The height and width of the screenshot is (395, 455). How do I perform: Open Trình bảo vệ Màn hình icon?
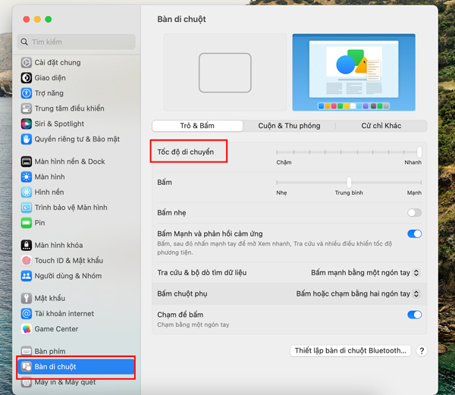click(x=26, y=208)
